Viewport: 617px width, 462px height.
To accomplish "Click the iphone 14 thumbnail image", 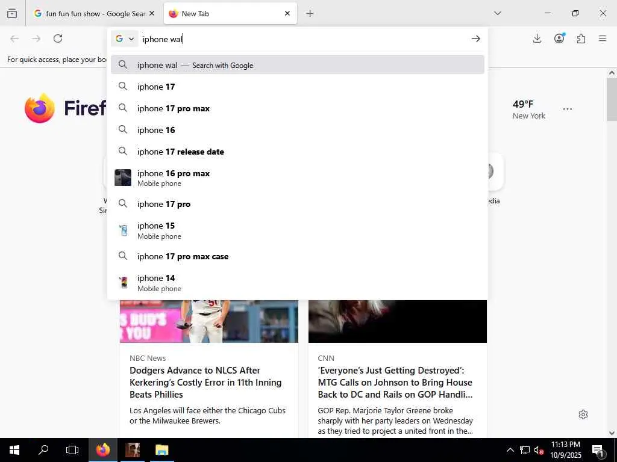I will click(x=124, y=283).
